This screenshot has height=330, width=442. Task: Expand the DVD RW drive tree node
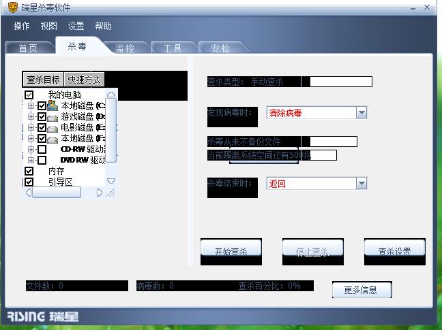(31, 160)
